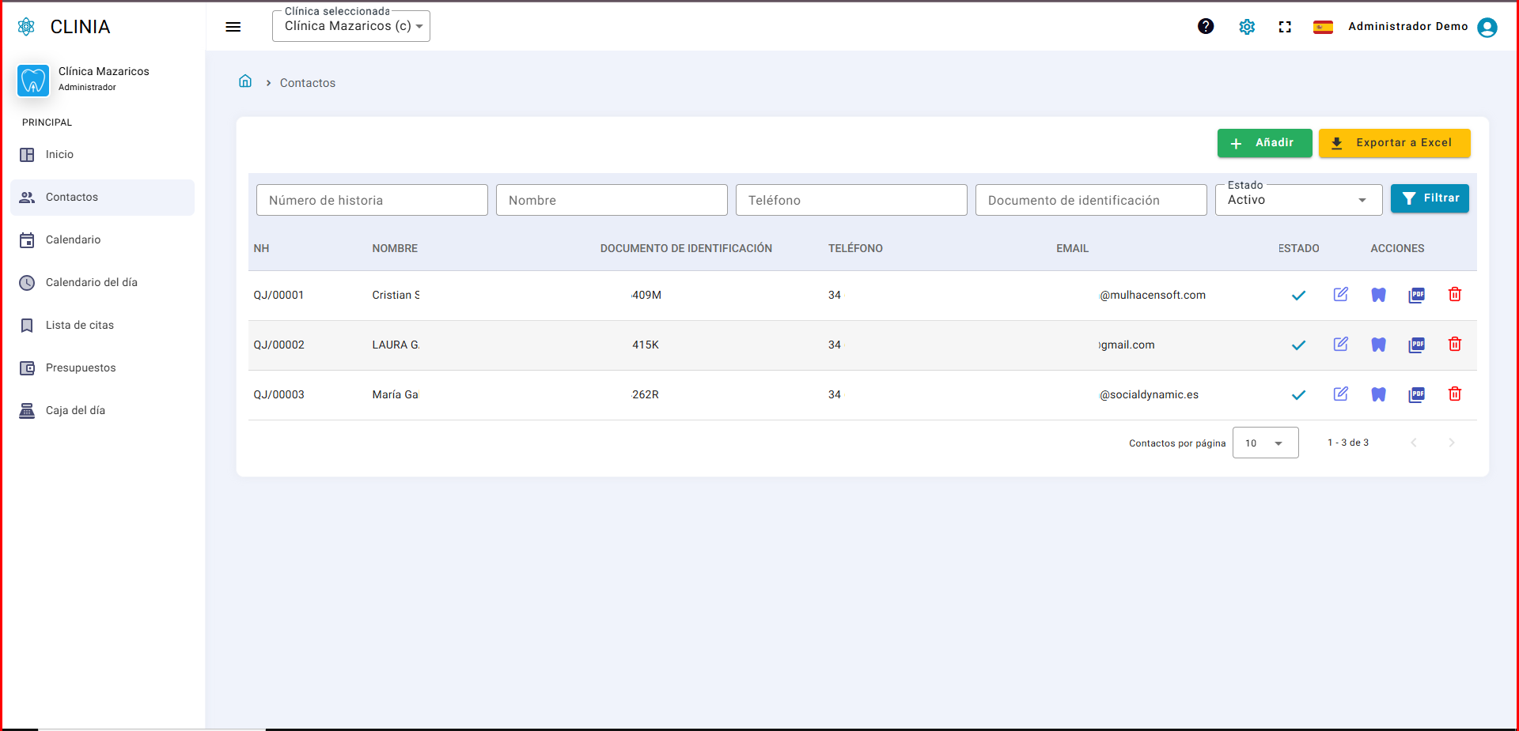Focus the Documento de identificación field

tap(1091, 200)
